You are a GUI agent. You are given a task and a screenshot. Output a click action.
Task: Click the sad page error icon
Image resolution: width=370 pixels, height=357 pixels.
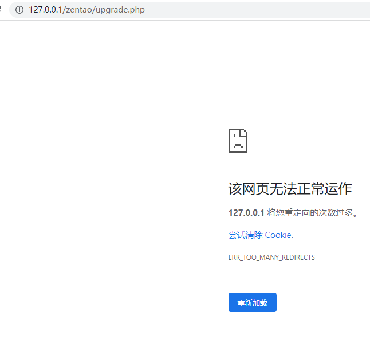click(238, 141)
